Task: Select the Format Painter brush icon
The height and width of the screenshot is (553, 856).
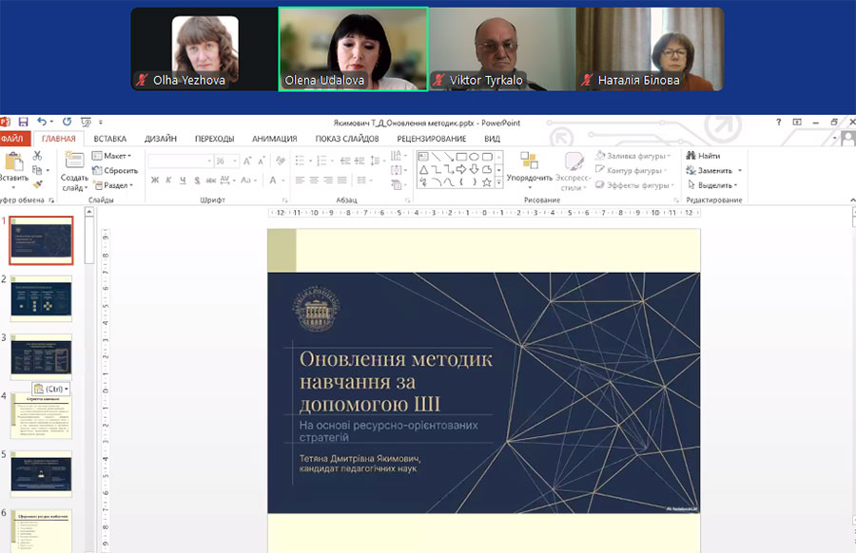Action: pos(37,184)
